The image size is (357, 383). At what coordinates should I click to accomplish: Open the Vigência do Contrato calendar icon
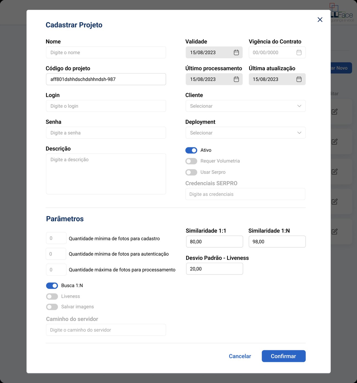click(x=299, y=53)
